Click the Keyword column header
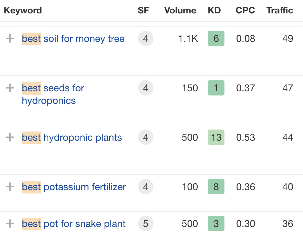Screen dimensions: 303x244 pos(23,10)
